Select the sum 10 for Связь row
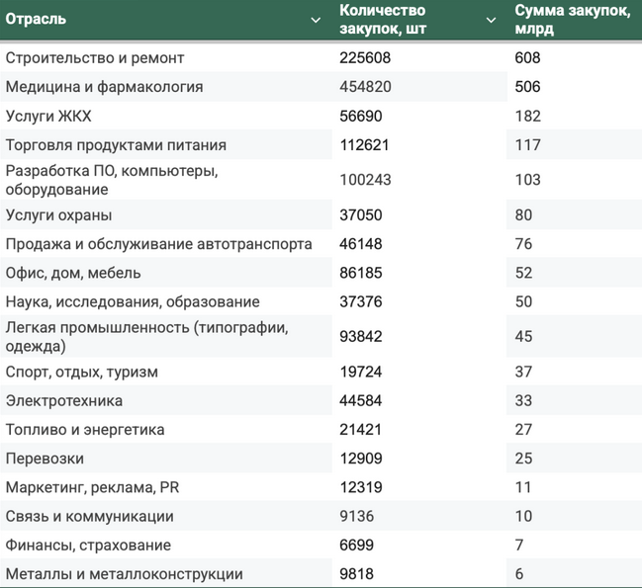The width and height of the screenshot is (642, 588). tap(523, 517)
